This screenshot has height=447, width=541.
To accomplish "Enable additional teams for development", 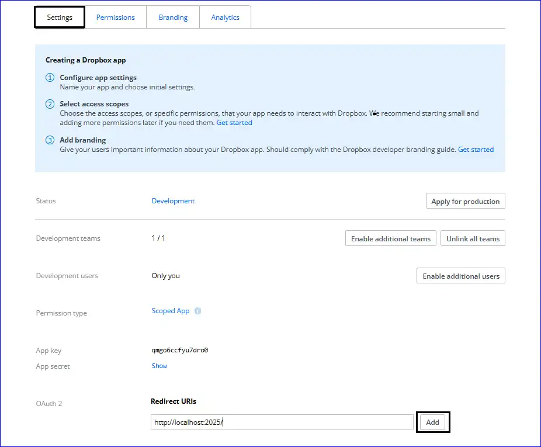I will pyautogui.click(x=390, y=238).
